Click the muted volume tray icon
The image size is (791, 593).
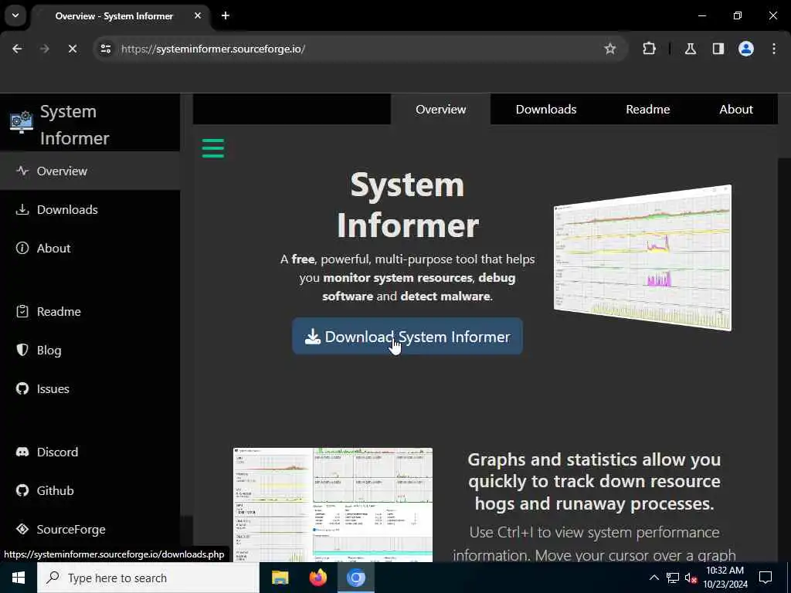[691, 578]
